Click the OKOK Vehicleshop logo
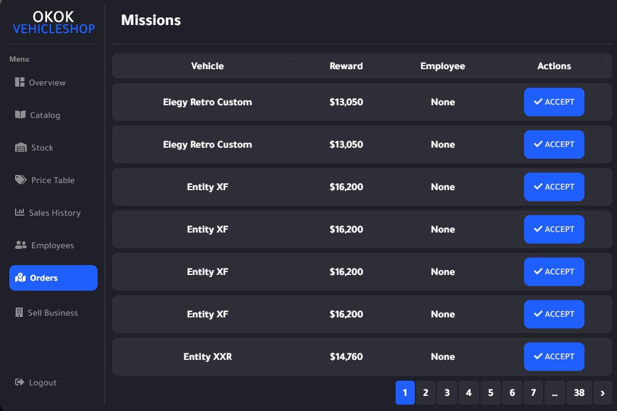 53,23
